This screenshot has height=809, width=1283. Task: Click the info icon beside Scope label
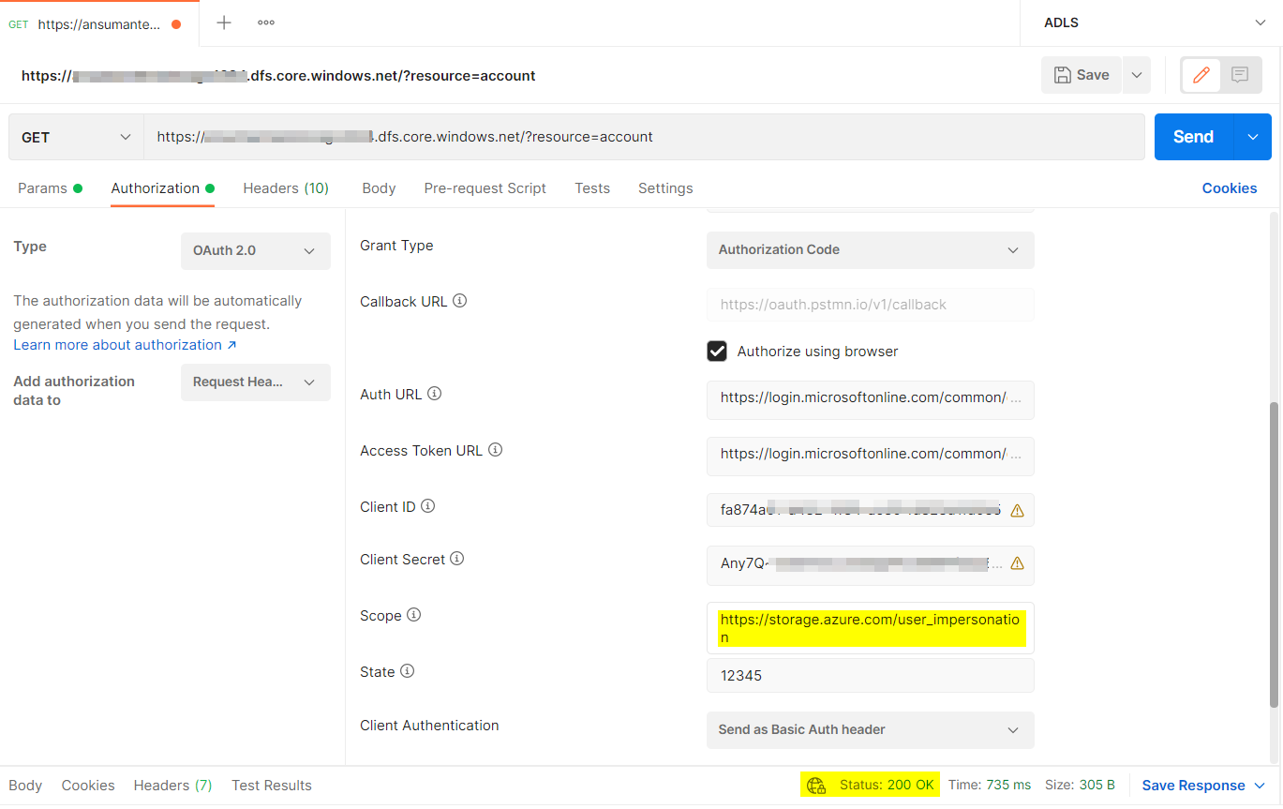(413, 615)
